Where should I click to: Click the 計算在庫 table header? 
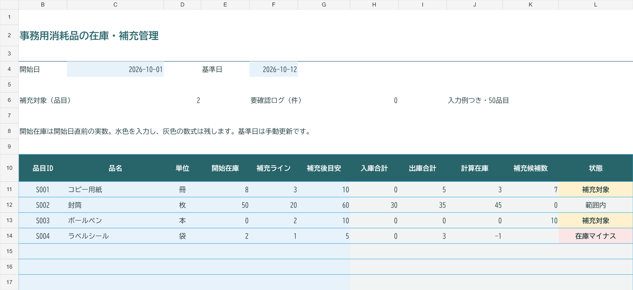(x=475, y=168)
